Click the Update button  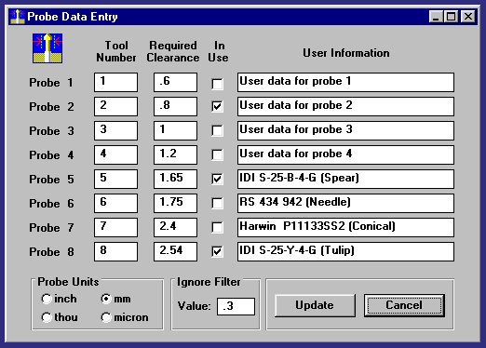click(315, 305)
